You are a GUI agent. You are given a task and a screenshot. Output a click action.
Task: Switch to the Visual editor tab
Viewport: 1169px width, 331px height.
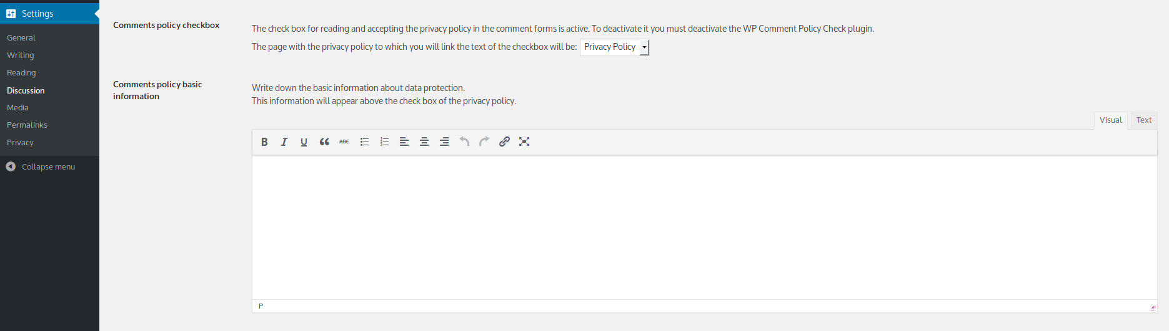(1110, 120)
